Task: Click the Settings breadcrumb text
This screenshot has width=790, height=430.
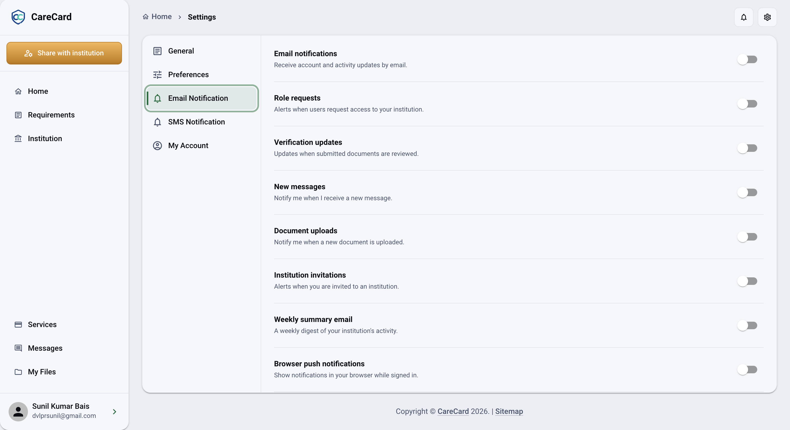Action: 202,17
